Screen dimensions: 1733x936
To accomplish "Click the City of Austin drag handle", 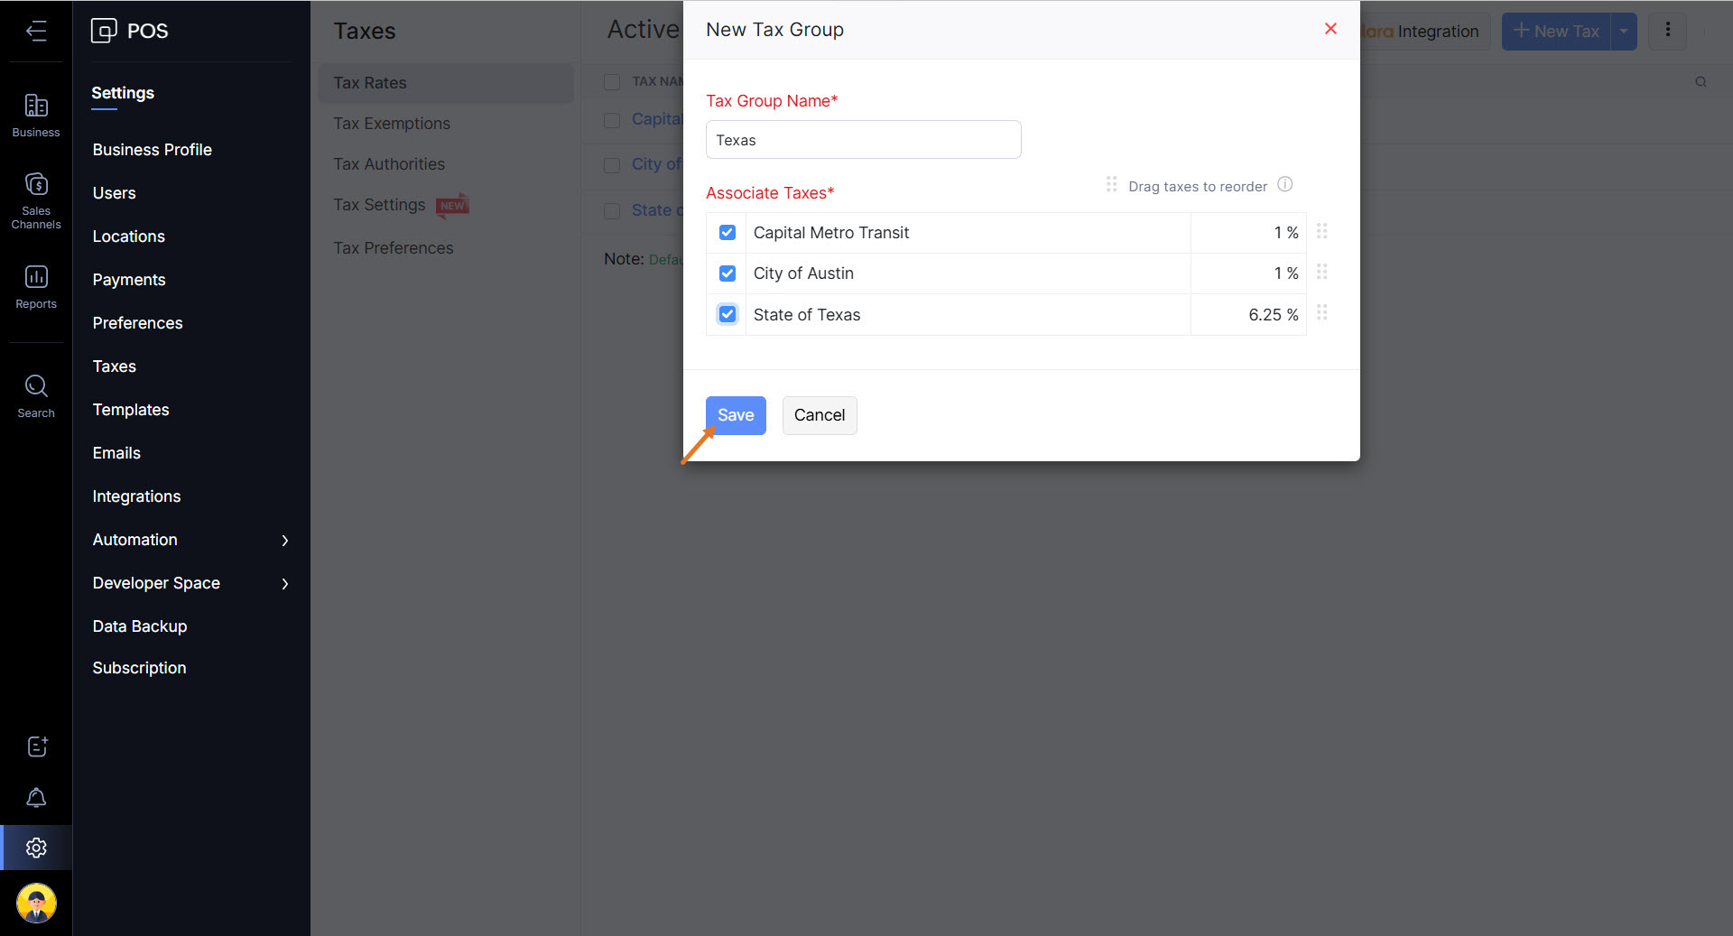I will [1322, 272].
